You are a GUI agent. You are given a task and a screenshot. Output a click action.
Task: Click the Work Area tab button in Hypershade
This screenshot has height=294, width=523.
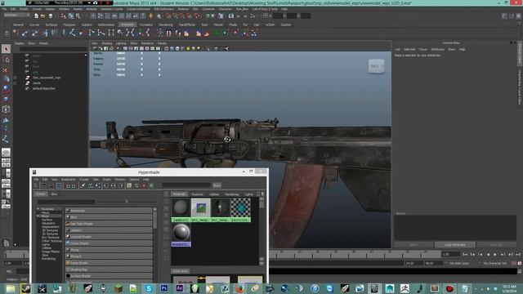[181, 271]
